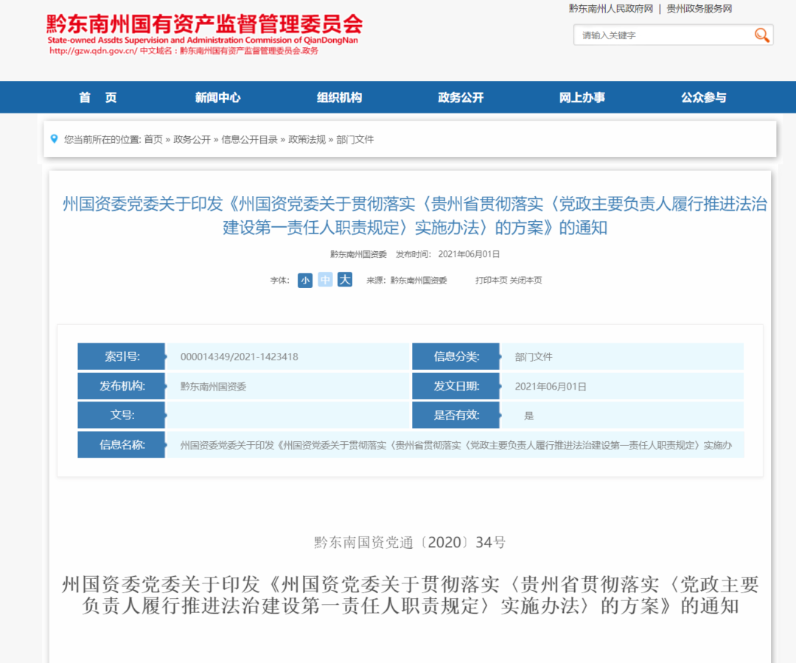The width and height of the screenshot is (796, 663).
Task: Open the 首页 home menu
Action: point(98,97)
